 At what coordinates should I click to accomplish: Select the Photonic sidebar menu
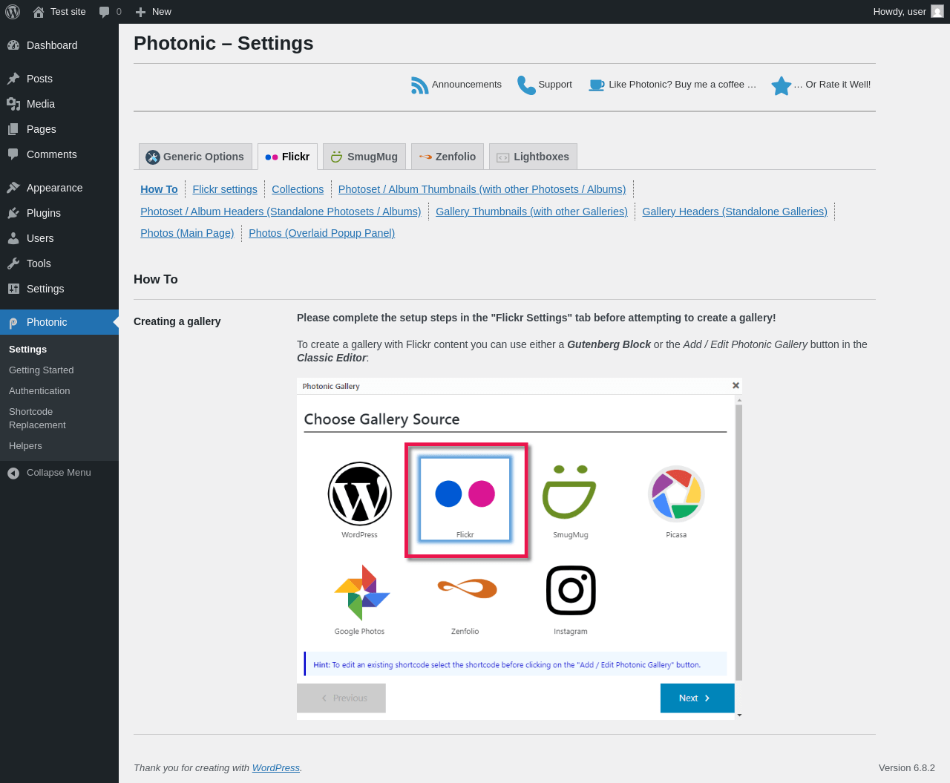pyautogui.click(x=59, y=322)
